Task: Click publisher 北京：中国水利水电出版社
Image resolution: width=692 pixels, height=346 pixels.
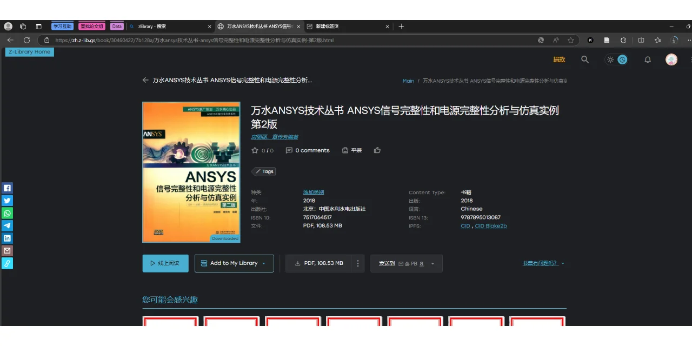Action: pos(334,209)
